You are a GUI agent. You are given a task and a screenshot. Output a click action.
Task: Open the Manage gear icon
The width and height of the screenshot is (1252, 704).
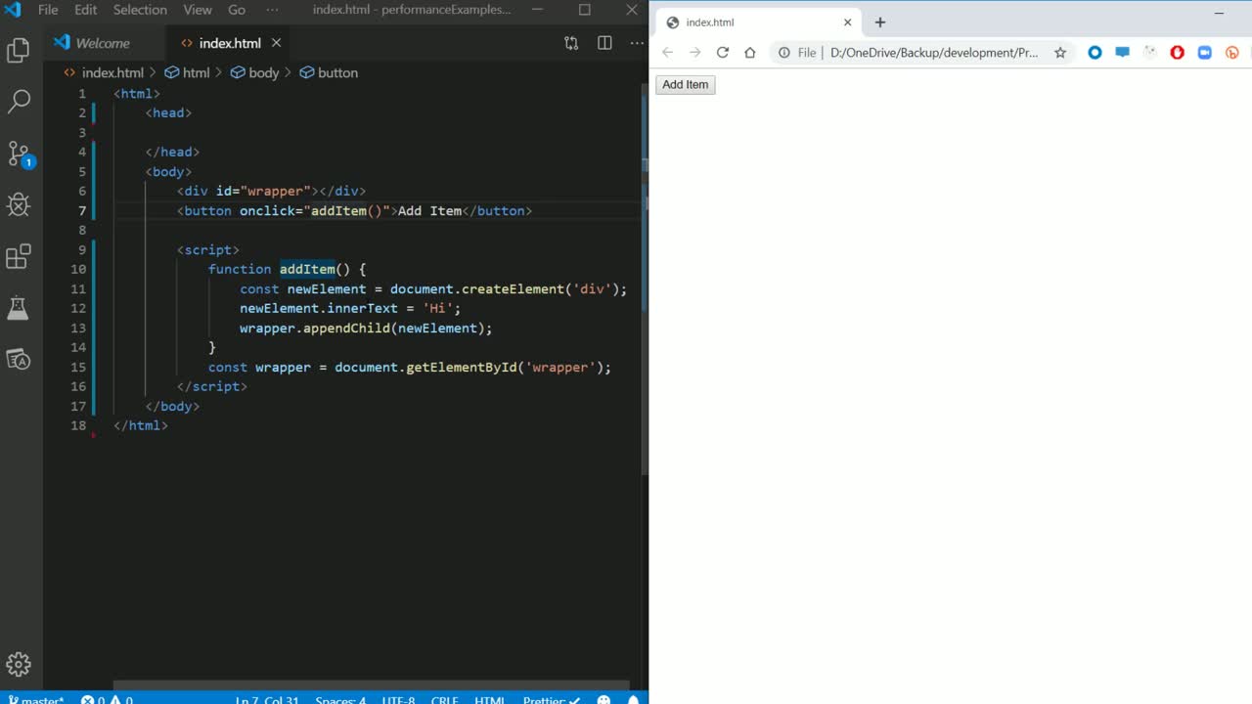click(x=19, y=665)
